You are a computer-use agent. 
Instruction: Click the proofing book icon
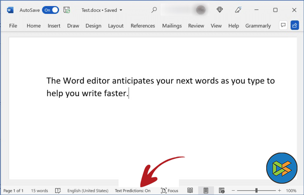tap(58, 190)
